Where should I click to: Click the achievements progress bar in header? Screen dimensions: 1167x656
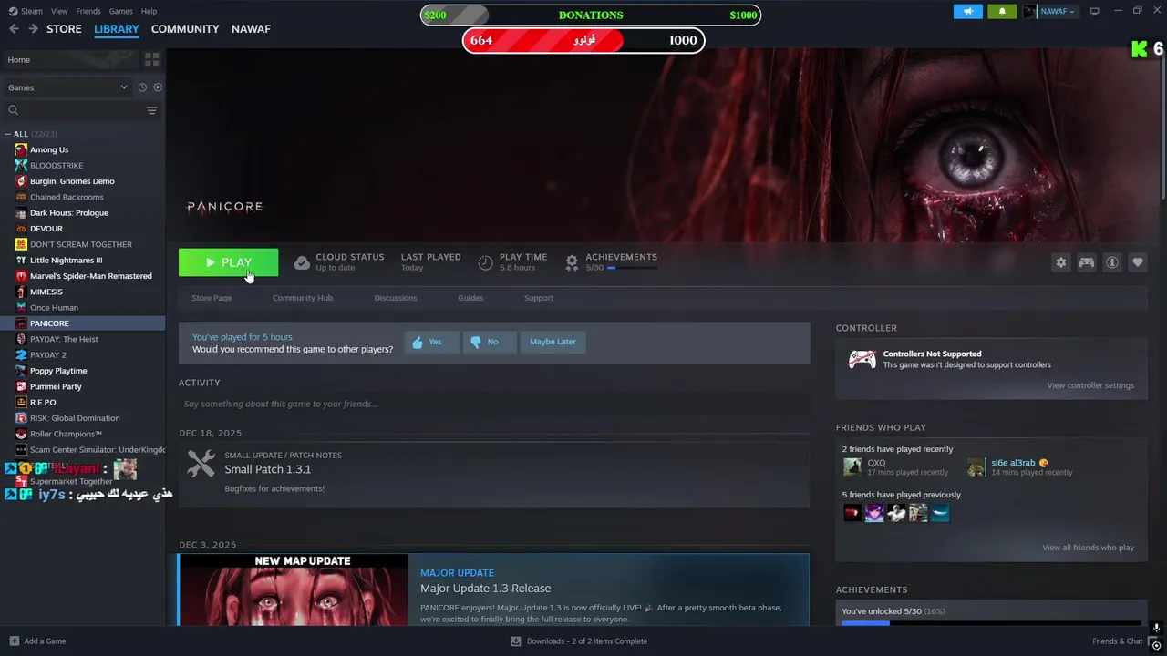632,268
